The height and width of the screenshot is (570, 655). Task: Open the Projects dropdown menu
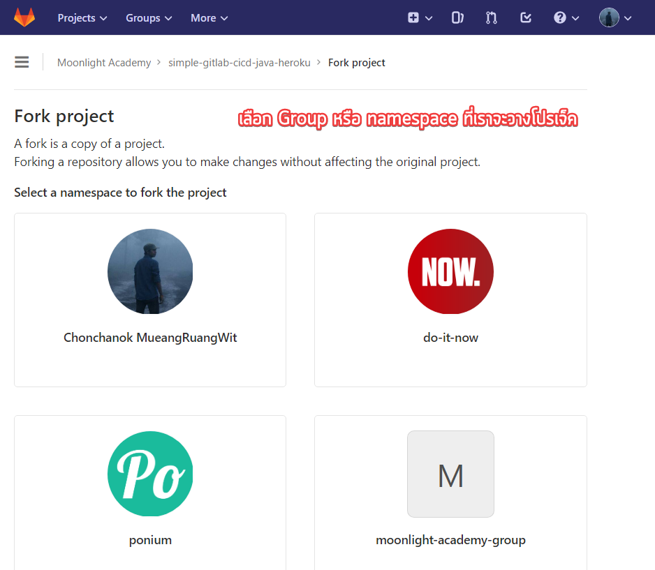click(82, 18)
